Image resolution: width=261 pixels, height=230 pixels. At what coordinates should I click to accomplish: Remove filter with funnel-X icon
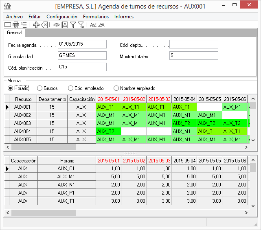pyautogui.click(x=81, y=25)
